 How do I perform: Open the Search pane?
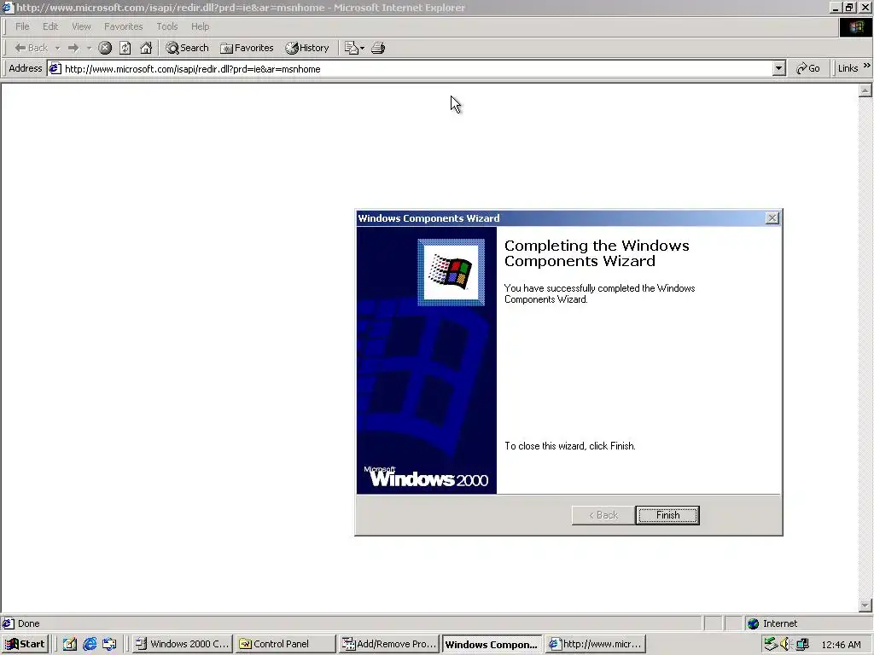coord(187,48)
